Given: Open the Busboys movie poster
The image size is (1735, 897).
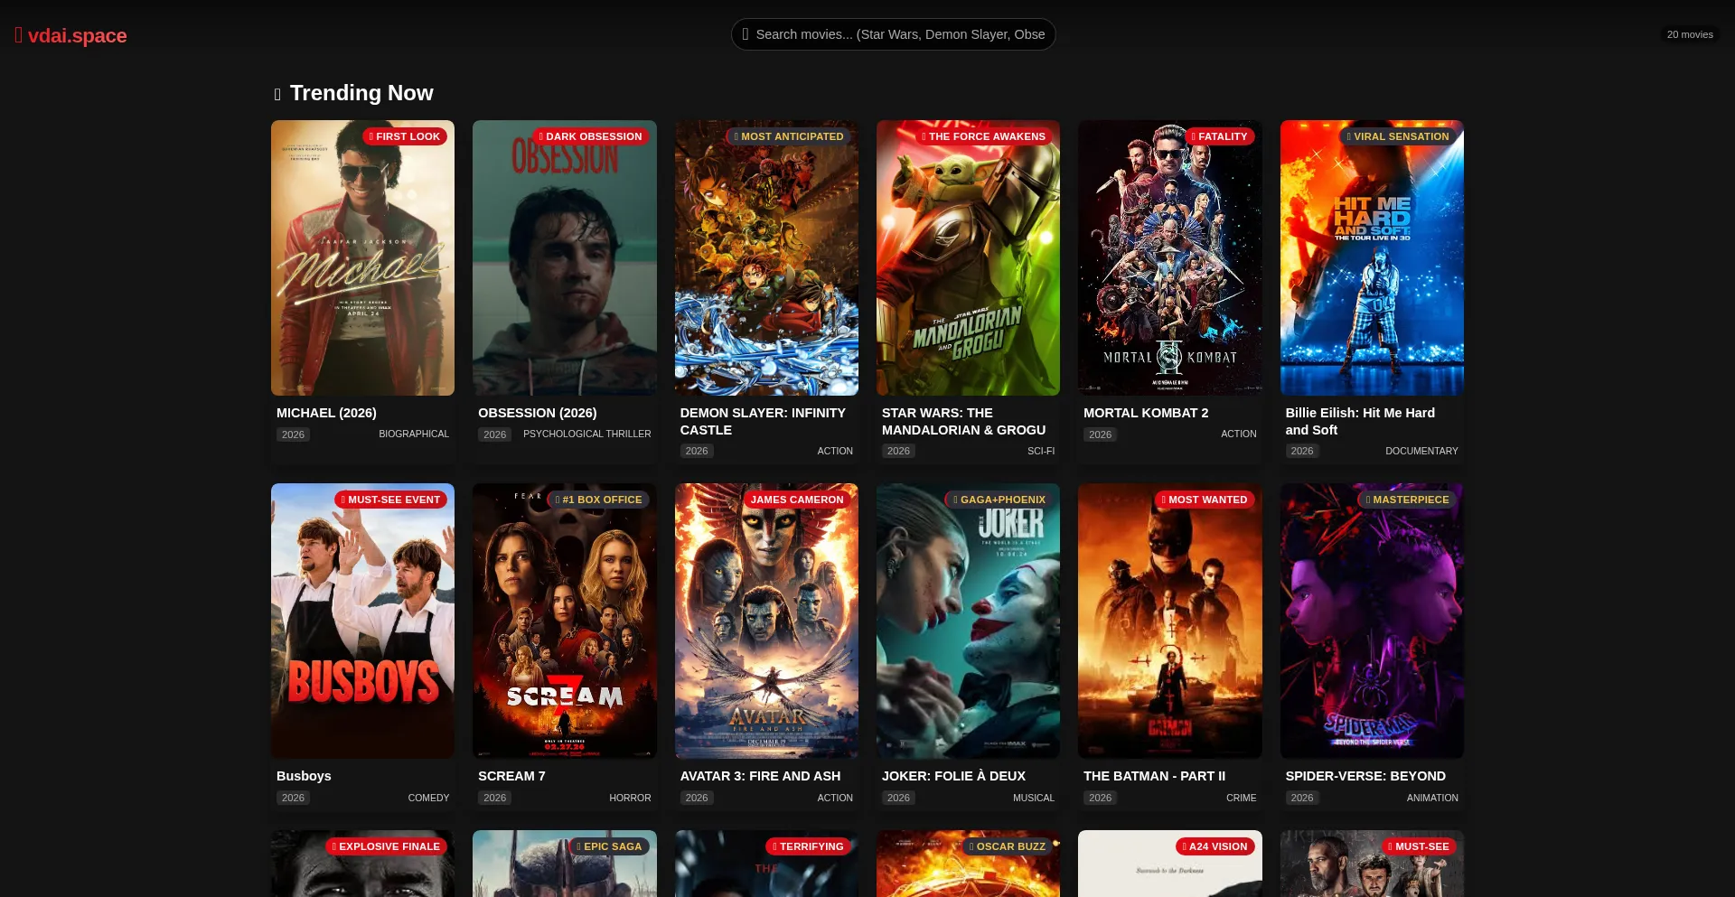Looking at the screenshot, I should 362,621.
